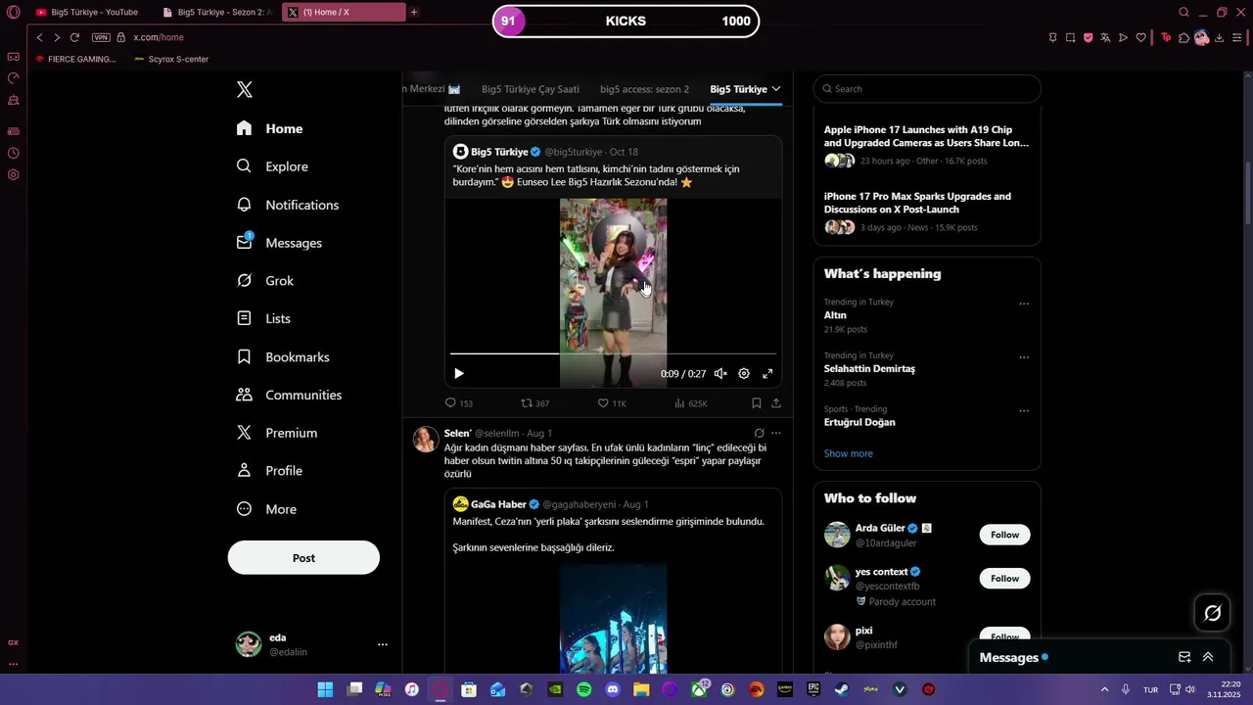Toggle the VPN badge
The height and width of the screenshot is (705, 1253).
click(101, 37)
